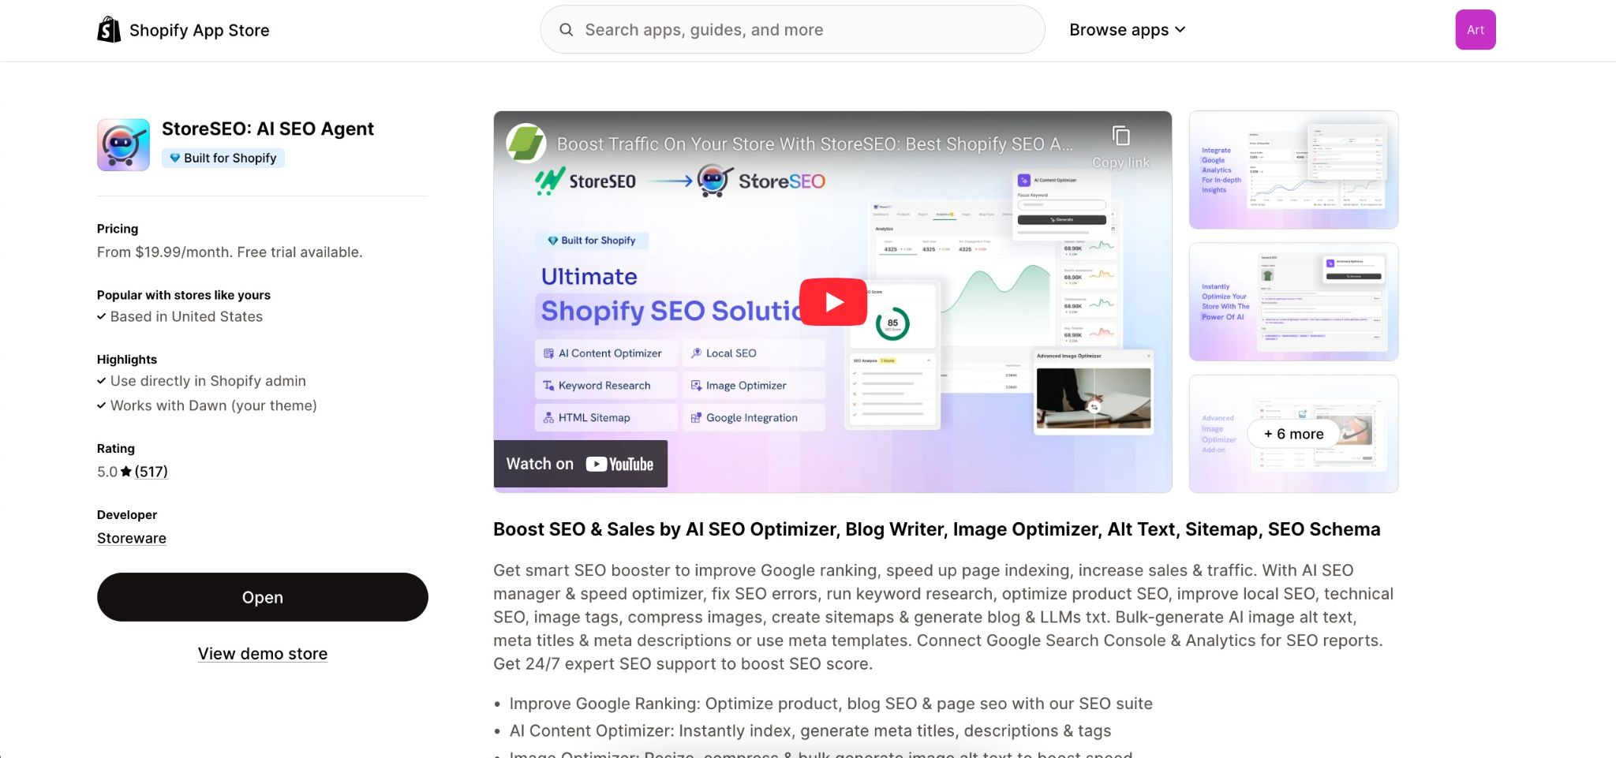Click the Open app button

pos(262,597)
